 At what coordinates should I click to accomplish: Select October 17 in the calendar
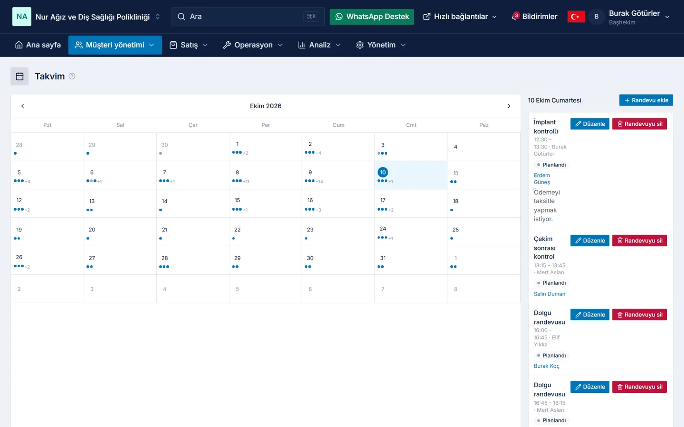pos(411,204)
